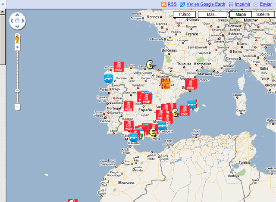The image size is (276, 202).
Task: Click the Google Earth icon
Action: click(x=182, y=4)
